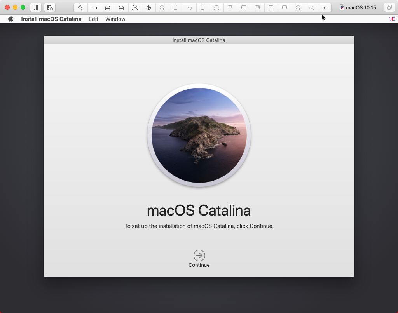This screenshot has height=313, width=398.
Task: Pause the virtual machine
Action: (x=35, y=7)
